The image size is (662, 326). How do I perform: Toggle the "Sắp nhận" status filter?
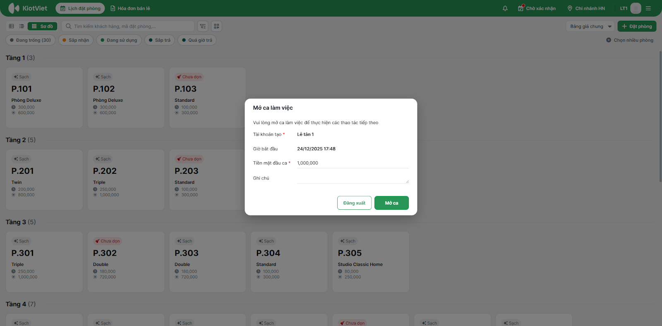[x=76, y=40]
